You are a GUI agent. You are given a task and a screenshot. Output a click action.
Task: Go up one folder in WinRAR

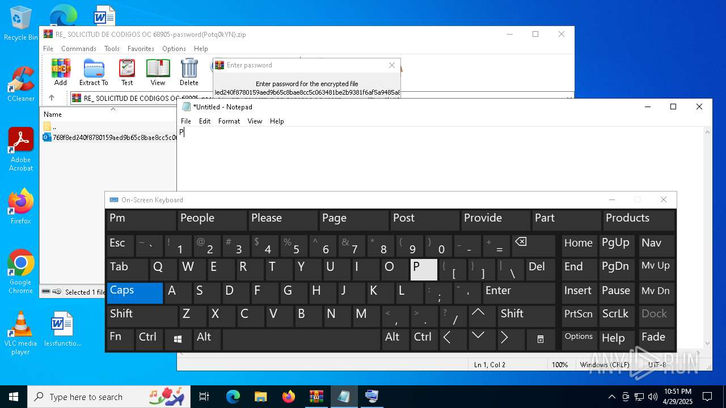tap(51, 98)
